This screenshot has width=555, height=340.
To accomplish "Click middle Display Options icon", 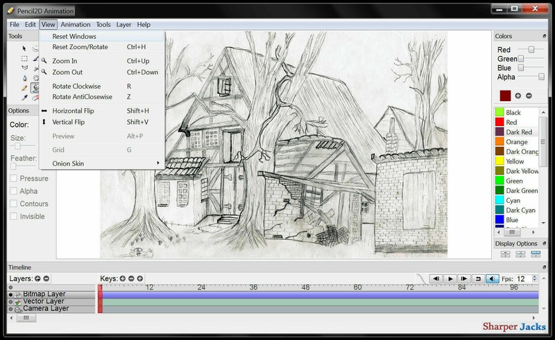I will point(520,254).
